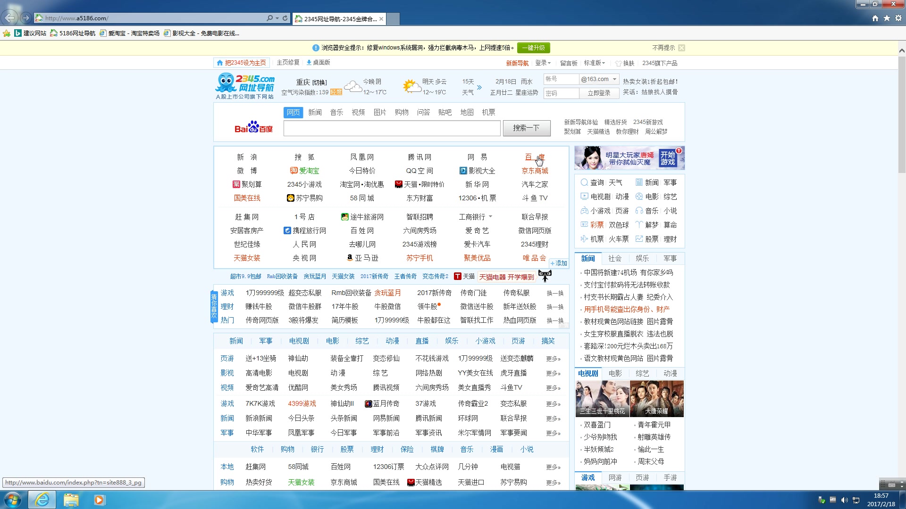Viewport: 906px width, 509px height.
Task: Click the 开始游戏 banner button
Action: (668, 158)
